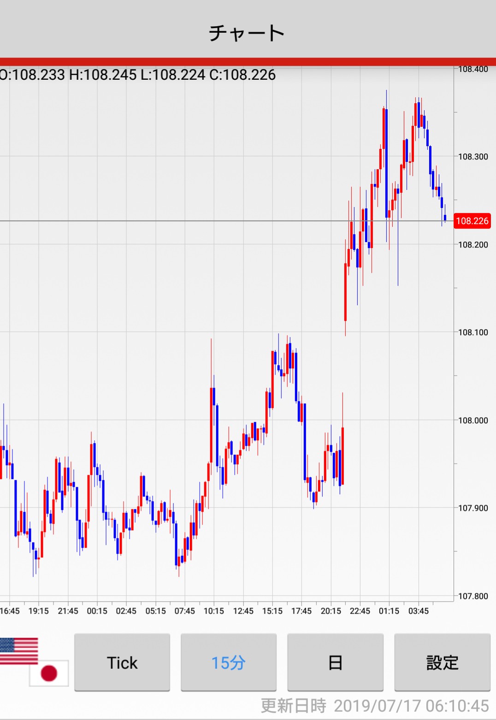Select the 16:45 time axis label
Viewport: 496px width, 720px height.
10,611
